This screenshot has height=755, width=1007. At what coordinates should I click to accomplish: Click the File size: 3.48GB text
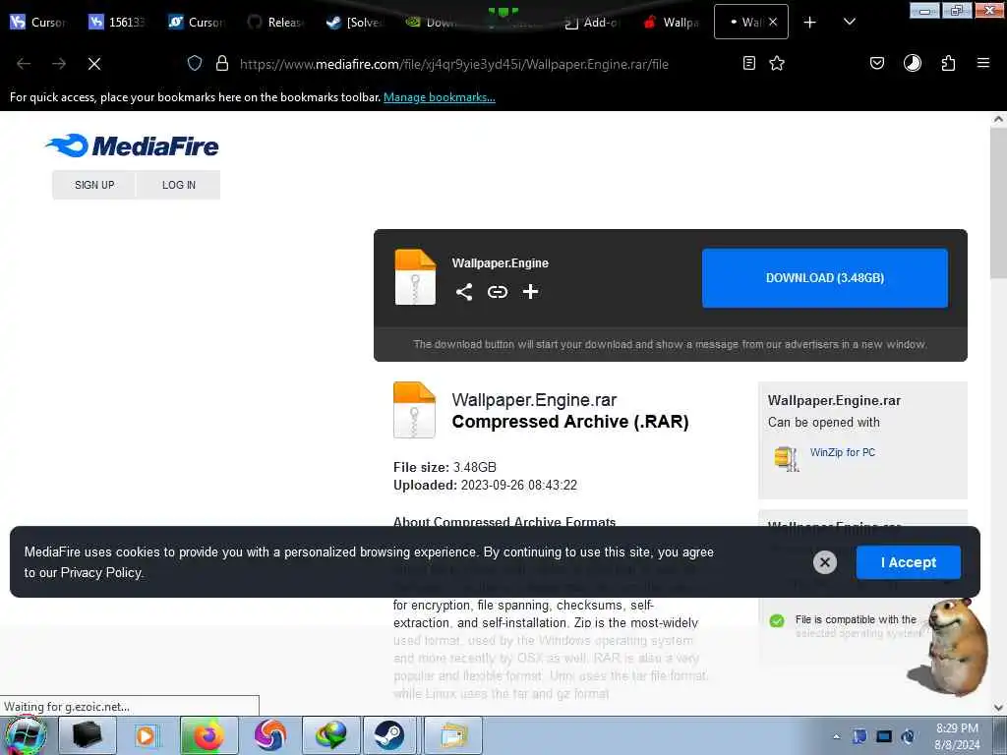[x=444, y=467]
